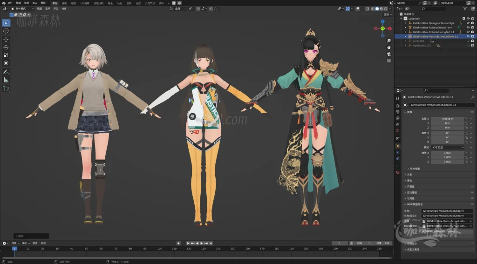
Task: Open the Texture properties checker tab
Action: click(x=398, y=172)
